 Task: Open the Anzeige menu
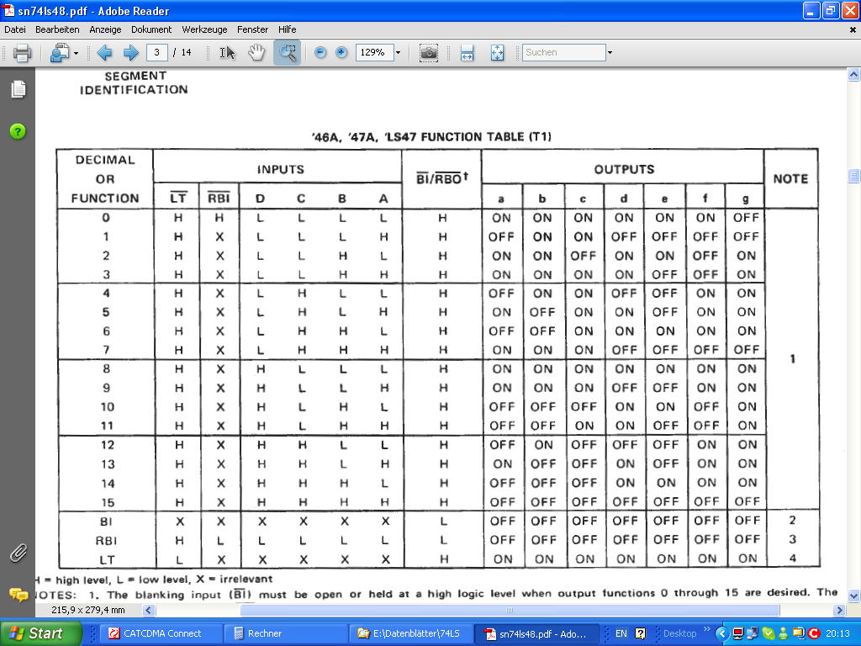tap(105, 29)
